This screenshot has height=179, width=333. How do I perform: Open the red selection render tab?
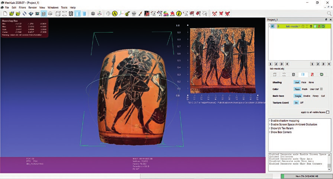[312, 74]
